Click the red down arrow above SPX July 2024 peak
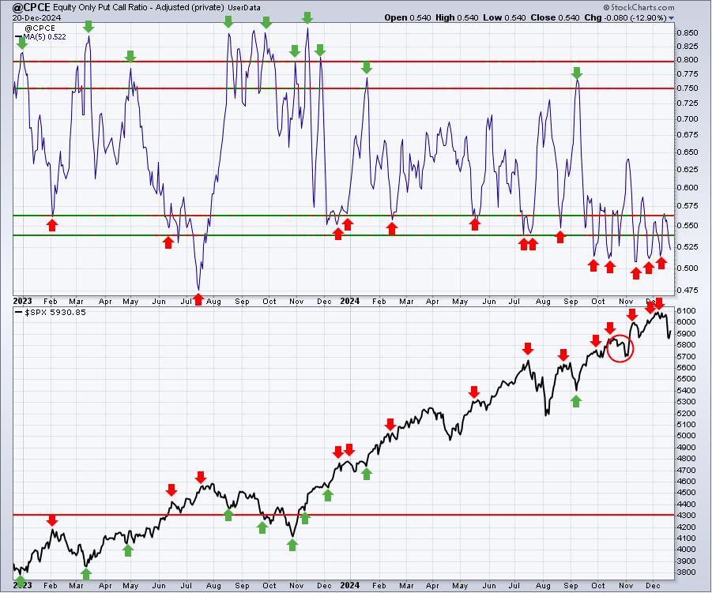The image size is (712, 593). pyautogui.click(x=527, y=349)
